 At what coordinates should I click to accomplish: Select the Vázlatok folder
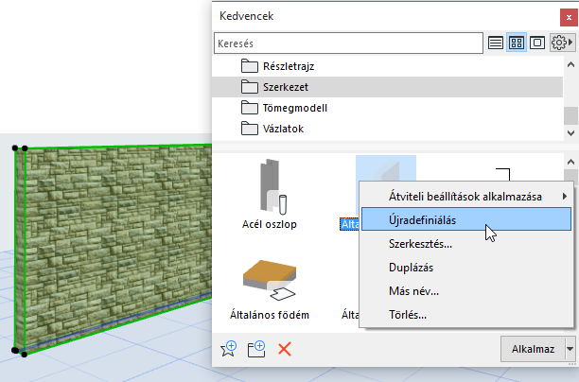387,129
